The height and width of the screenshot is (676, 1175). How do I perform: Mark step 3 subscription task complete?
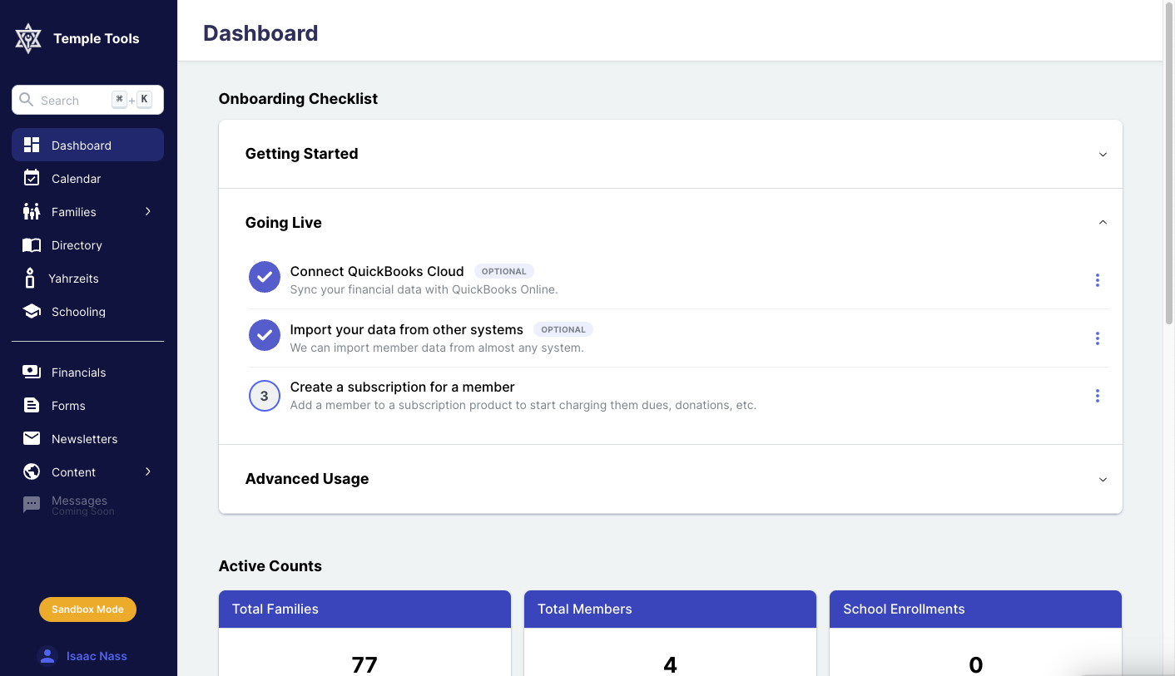(x=264, y=395)
